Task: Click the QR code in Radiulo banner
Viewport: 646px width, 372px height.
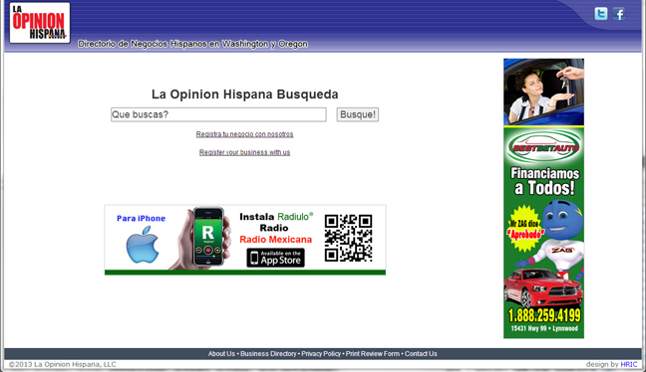Action: 348,238
